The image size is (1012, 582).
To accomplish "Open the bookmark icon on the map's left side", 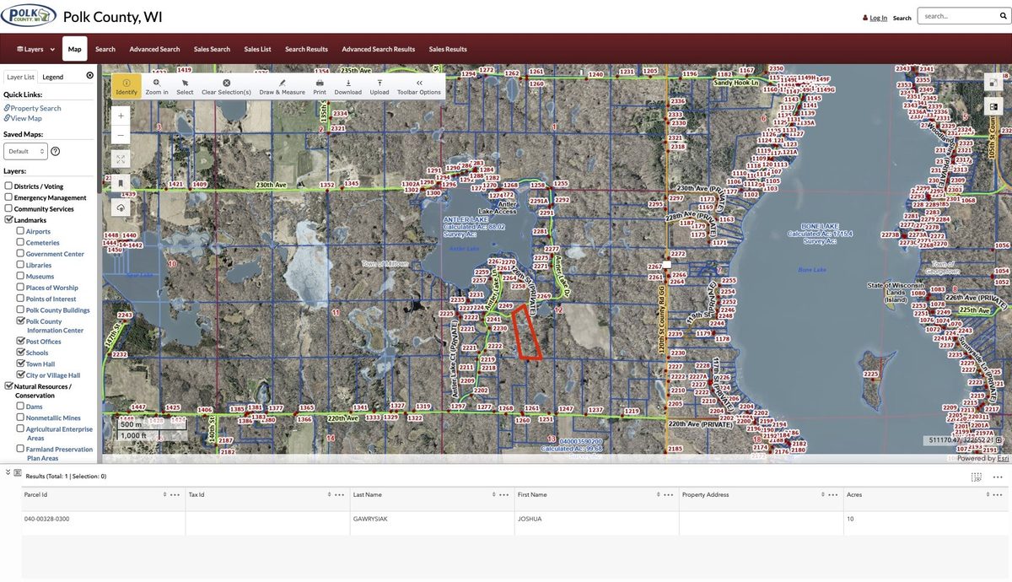I will click(121, 182).
